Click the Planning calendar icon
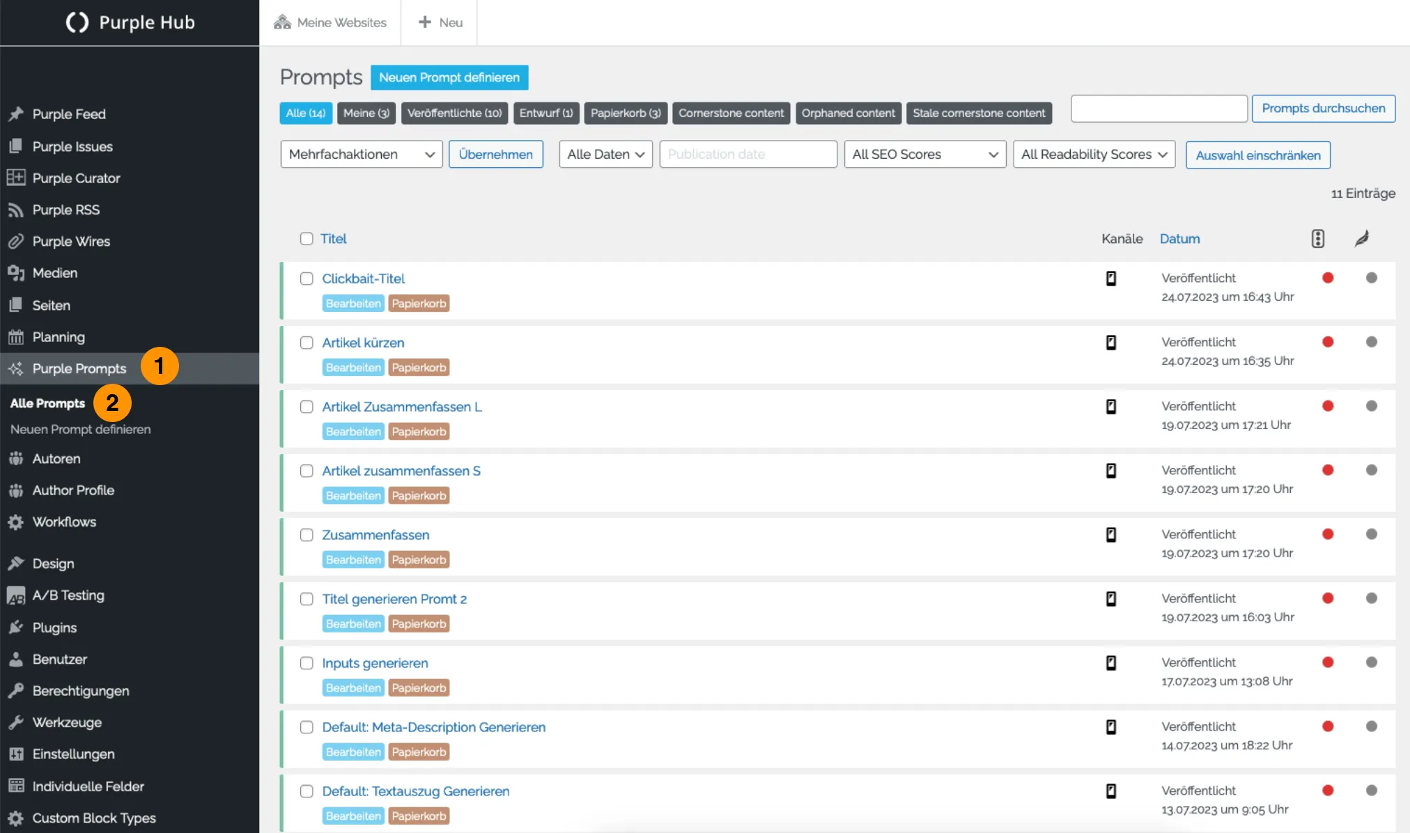The height and width of the screenshot is (833, 1410). pos(16,337)
